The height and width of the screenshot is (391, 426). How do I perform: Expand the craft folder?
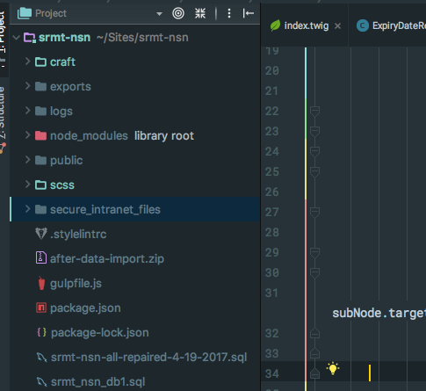tap(27, 62)
